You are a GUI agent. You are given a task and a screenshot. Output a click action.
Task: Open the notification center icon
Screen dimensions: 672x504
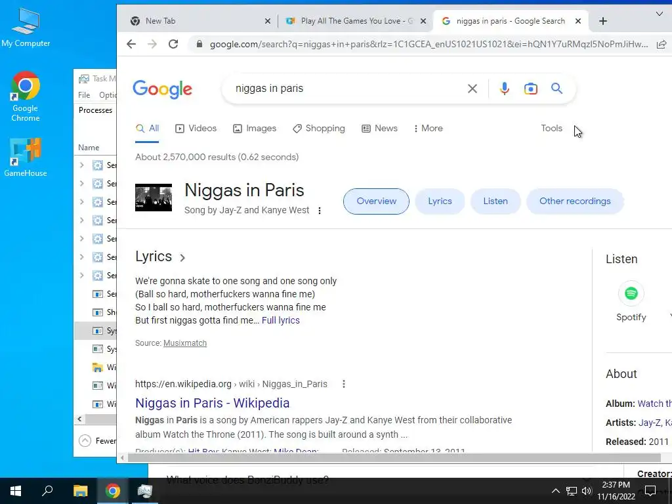[x=650, y=491]
